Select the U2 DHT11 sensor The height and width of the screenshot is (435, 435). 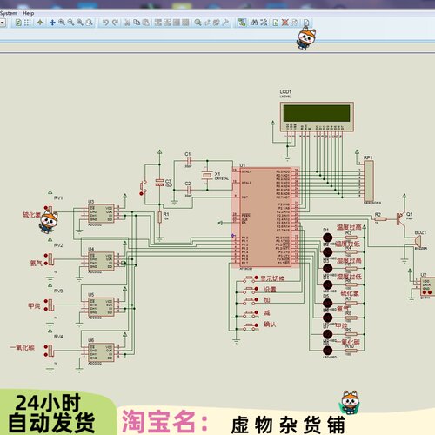tap(427, 286)
